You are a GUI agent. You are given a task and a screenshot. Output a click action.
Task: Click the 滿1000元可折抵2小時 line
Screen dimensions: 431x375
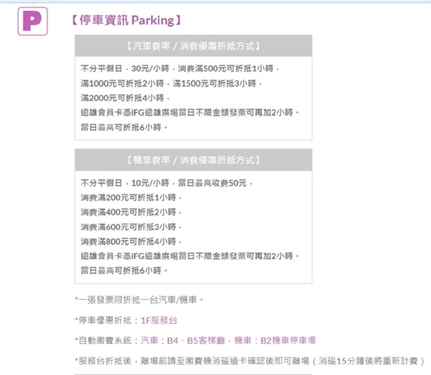[x=171, y=83]
